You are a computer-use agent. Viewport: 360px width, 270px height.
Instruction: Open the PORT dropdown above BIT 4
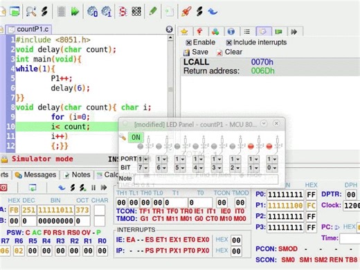pos(198,159)
